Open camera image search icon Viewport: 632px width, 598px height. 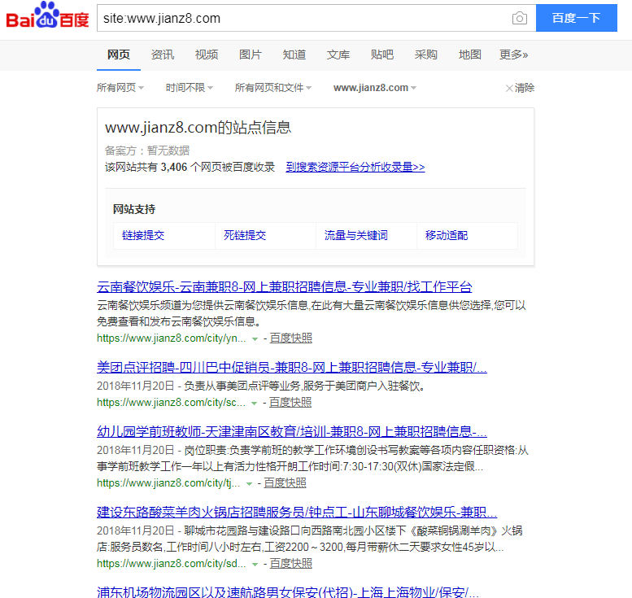pyautogui.click(x=520, y=18)
